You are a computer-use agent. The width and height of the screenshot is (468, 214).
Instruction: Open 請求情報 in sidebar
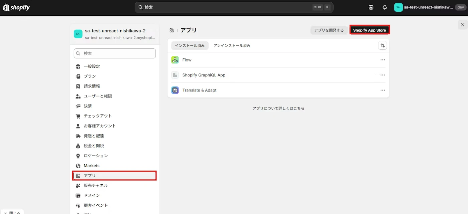coord(115,86)
